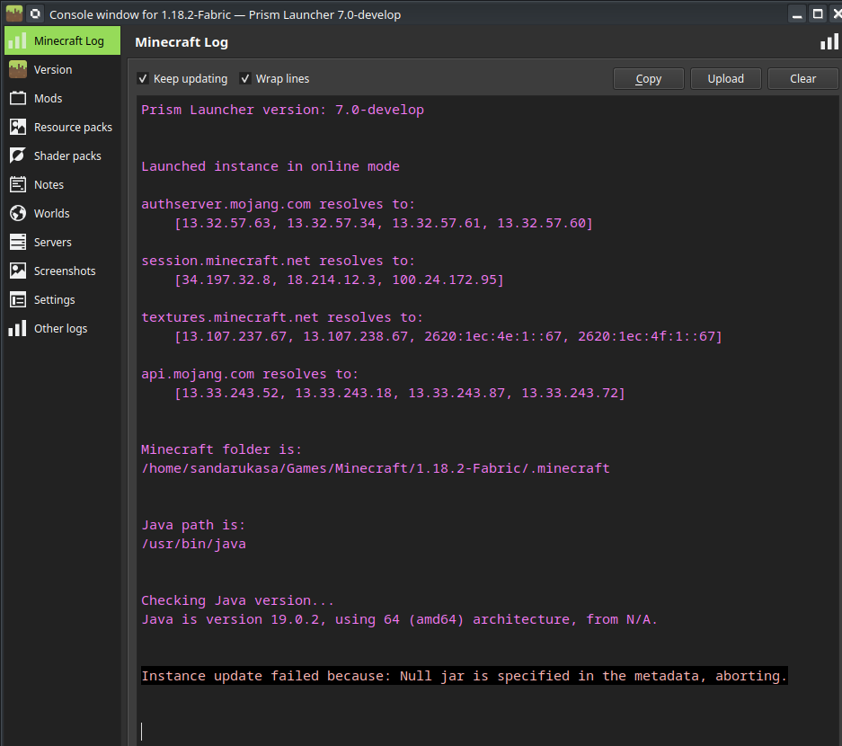Open the Other logs page

[x=62, y=328]
